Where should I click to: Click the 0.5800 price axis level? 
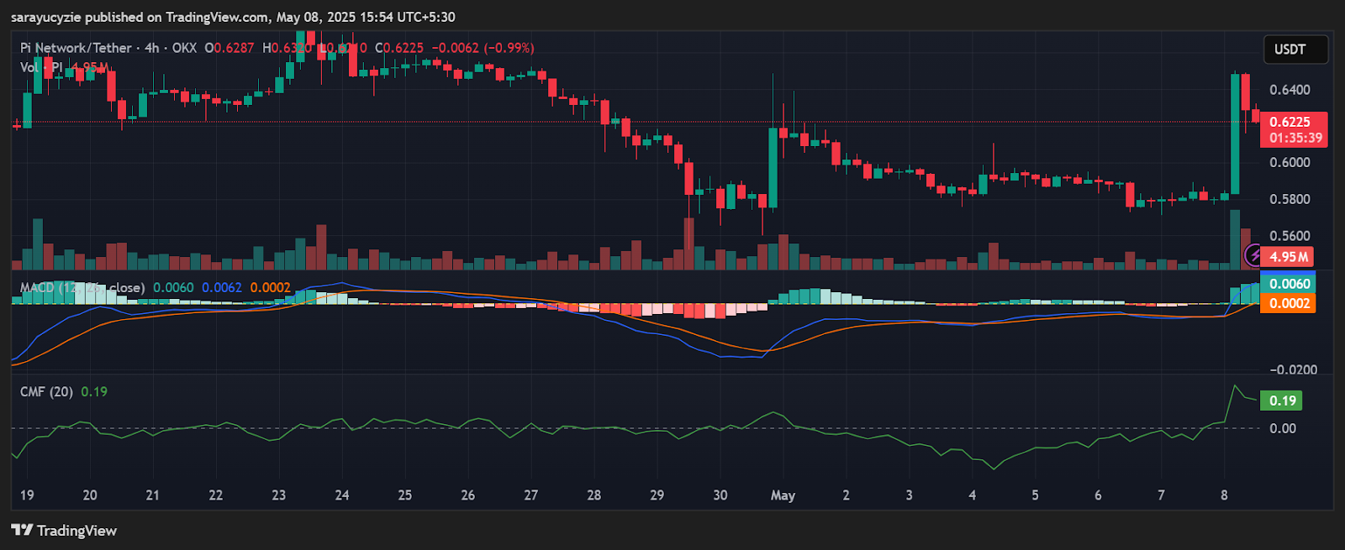point(1290,200)
